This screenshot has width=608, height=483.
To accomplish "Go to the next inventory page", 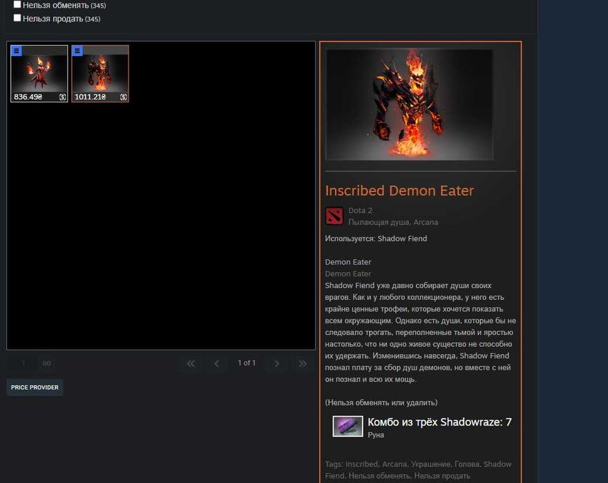I will coord(276,363).
